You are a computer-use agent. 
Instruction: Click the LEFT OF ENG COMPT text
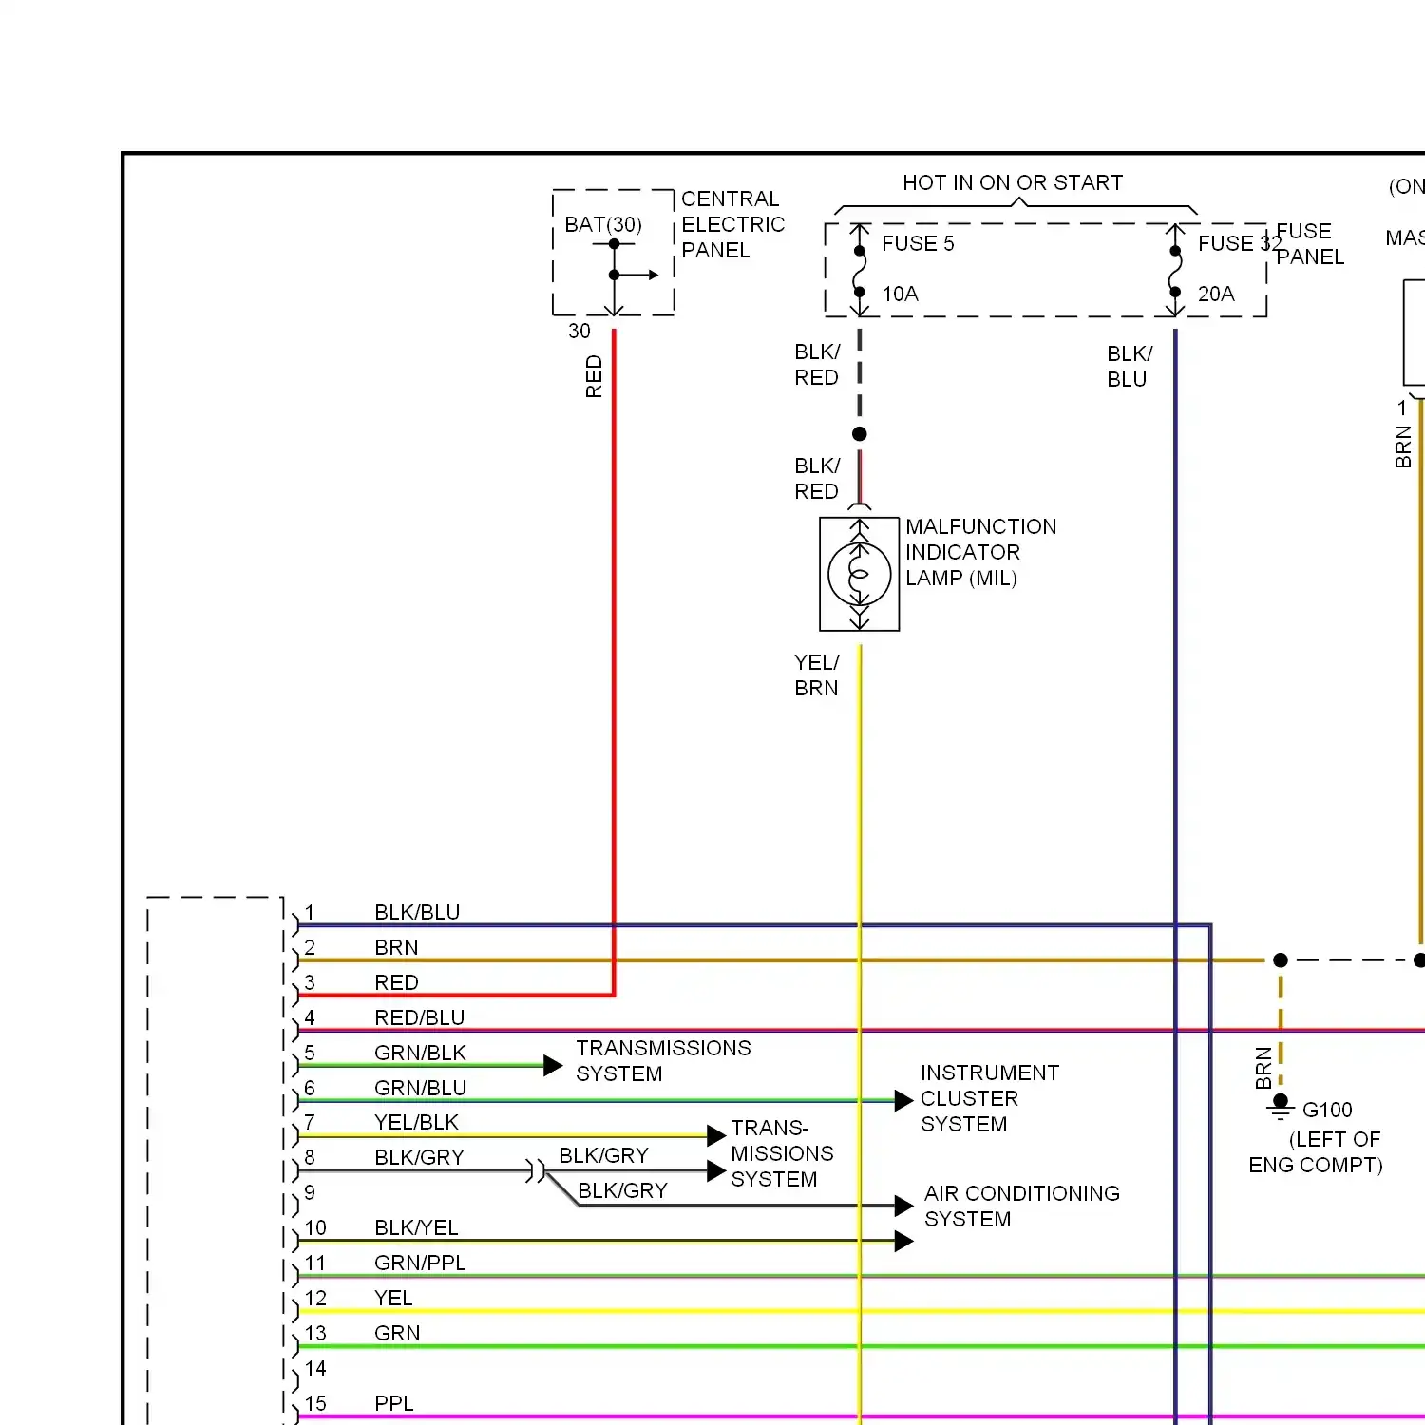[1316, 1151]
